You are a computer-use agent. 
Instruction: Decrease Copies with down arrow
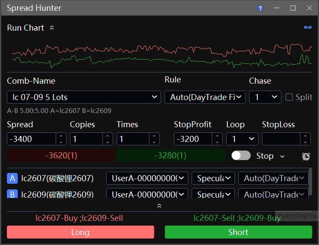(x=107, y=142)
